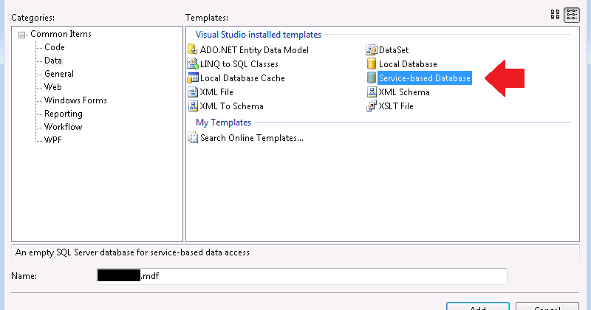This screenshot has height=310, width=591.
Task: Choose the Local Database label
Action: [x=408, y=64]
